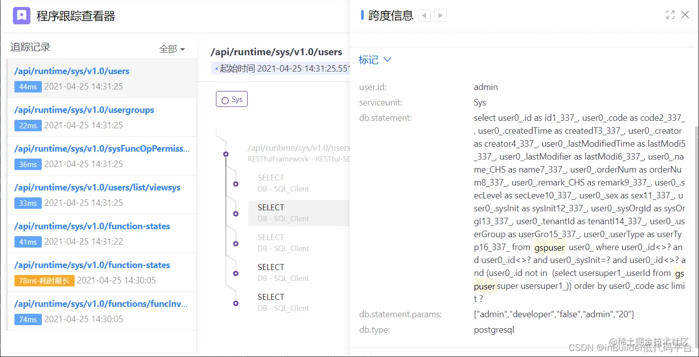Select the first SELECT span
The width and height of the screenshot is (699, 357).
tap(284, 183)
